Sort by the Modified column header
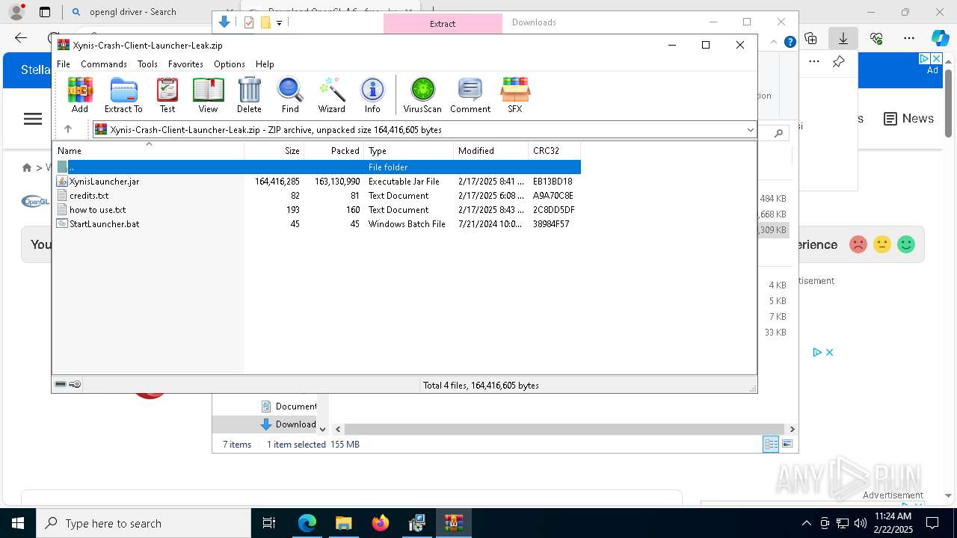Screen dimensions: 957x538 (x=490, y=150)
